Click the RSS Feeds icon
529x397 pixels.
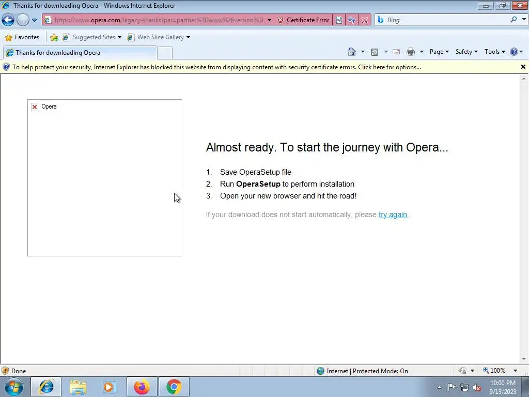tap(375, 52)
